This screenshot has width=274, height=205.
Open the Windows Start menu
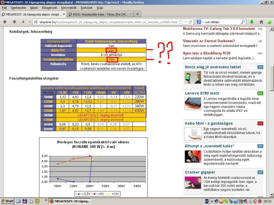point(7,201)
